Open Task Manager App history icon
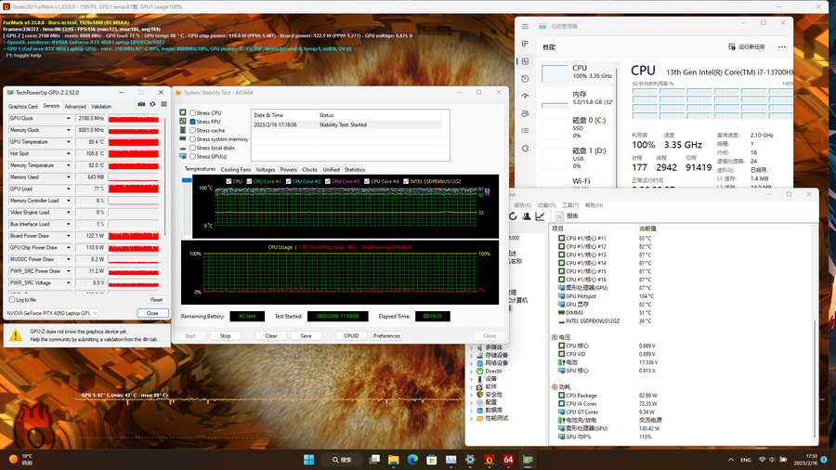The image size is (836, 470). 525,79
